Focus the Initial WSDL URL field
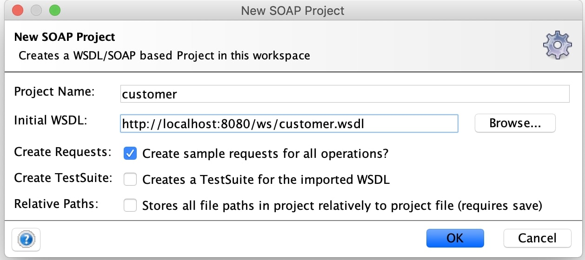Viewport: 585px width, 260px height. pyautogui.click(x=289, y=123)
